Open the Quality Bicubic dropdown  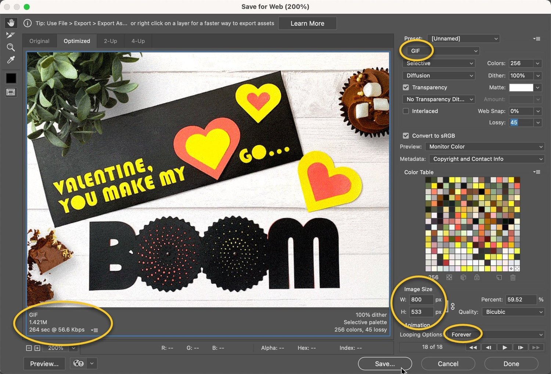(513, 312)
